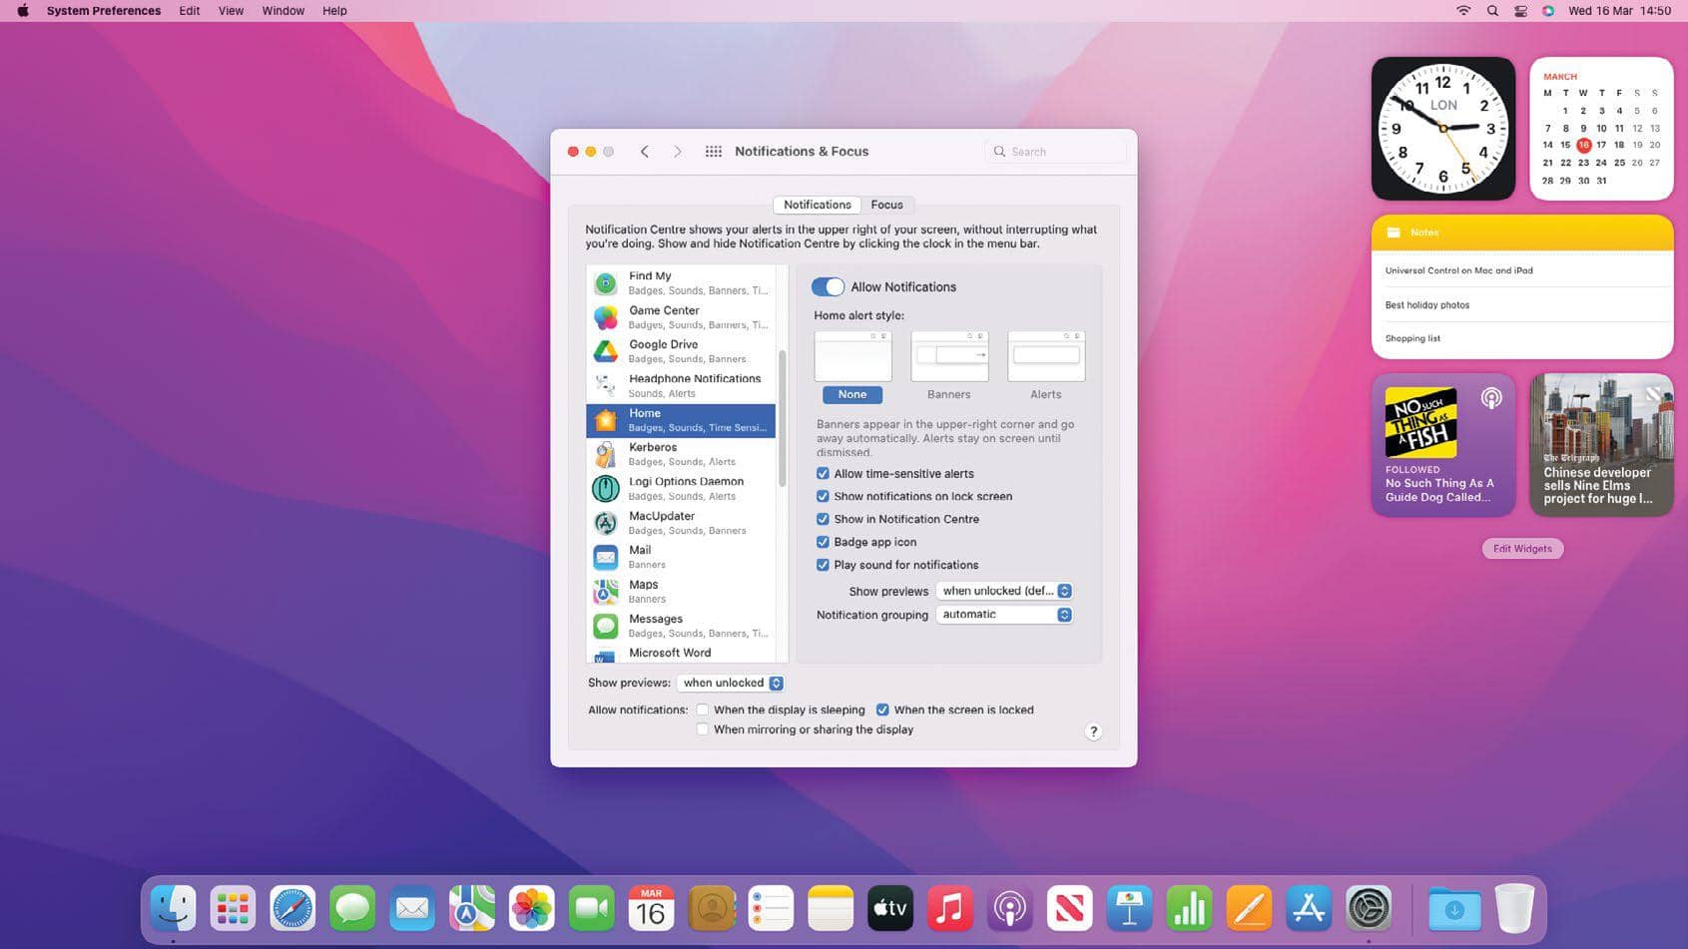Open the Apple menu

(23, 11)
